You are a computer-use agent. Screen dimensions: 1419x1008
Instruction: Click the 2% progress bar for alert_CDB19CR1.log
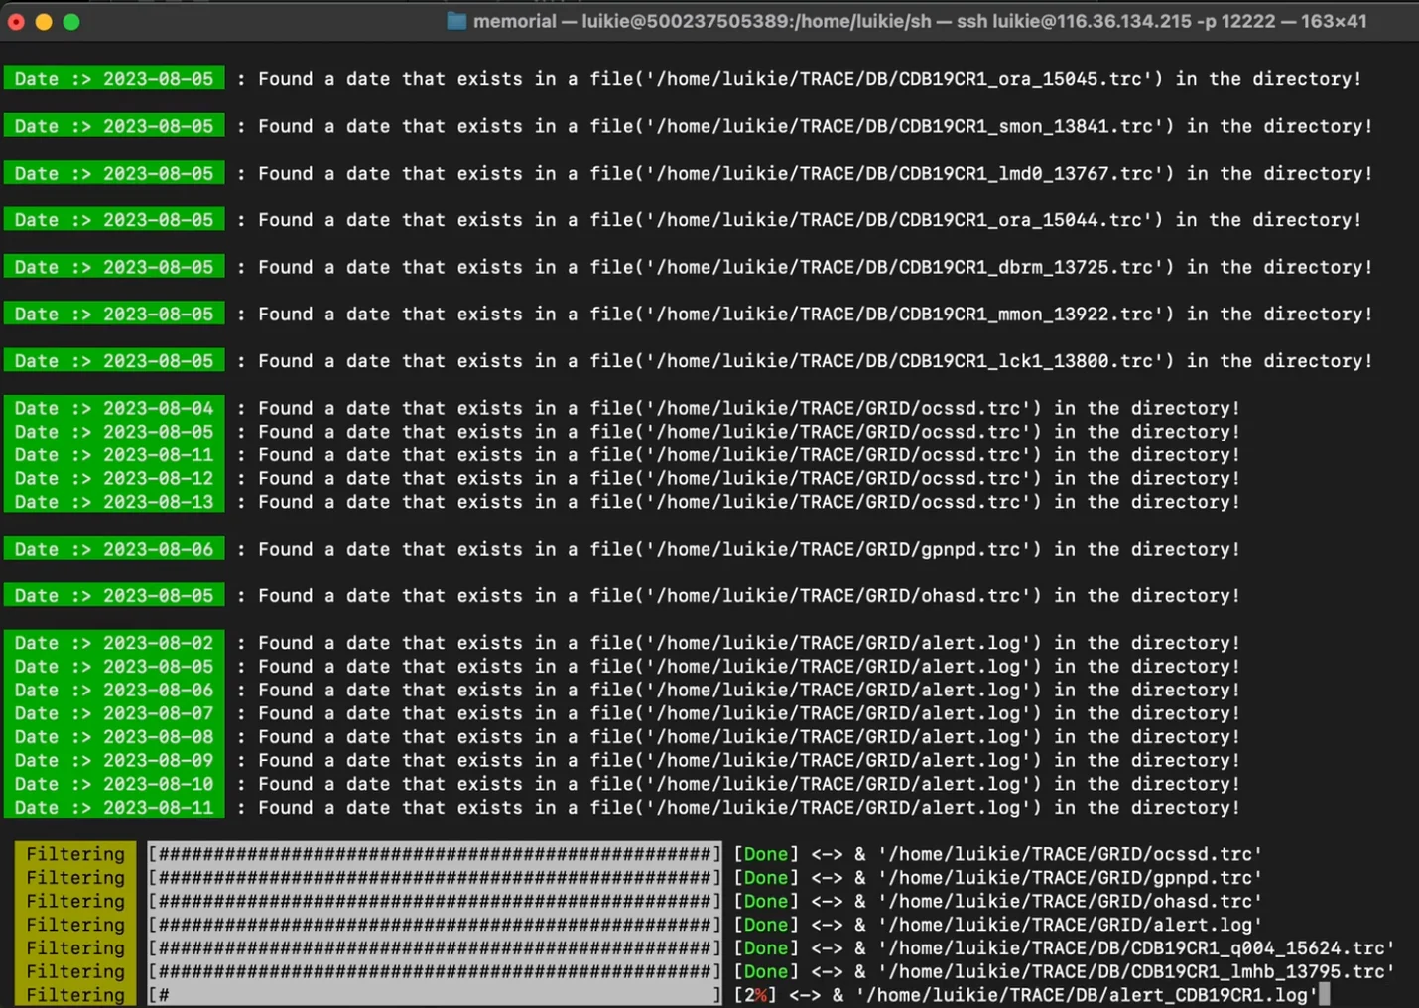tap(435, 995)
